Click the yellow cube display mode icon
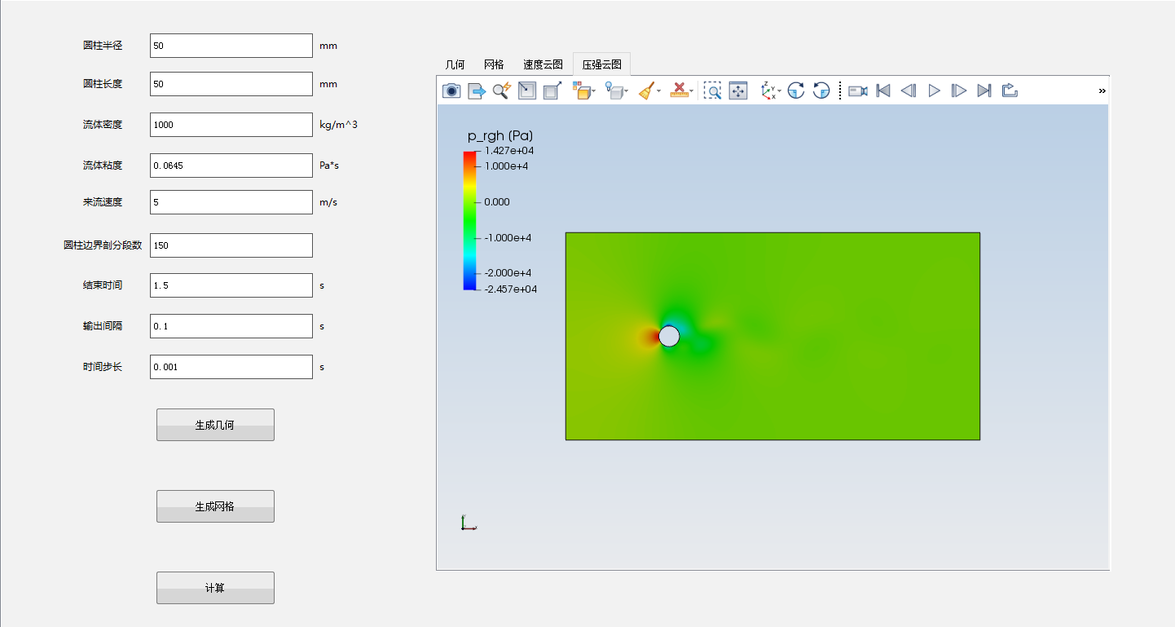 581,91
